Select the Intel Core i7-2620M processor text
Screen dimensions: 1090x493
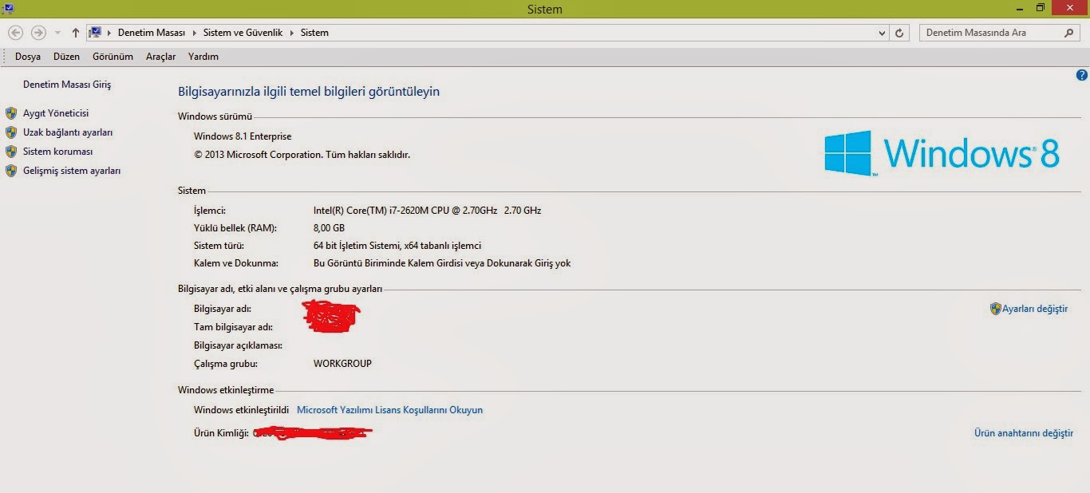(427, 211)
